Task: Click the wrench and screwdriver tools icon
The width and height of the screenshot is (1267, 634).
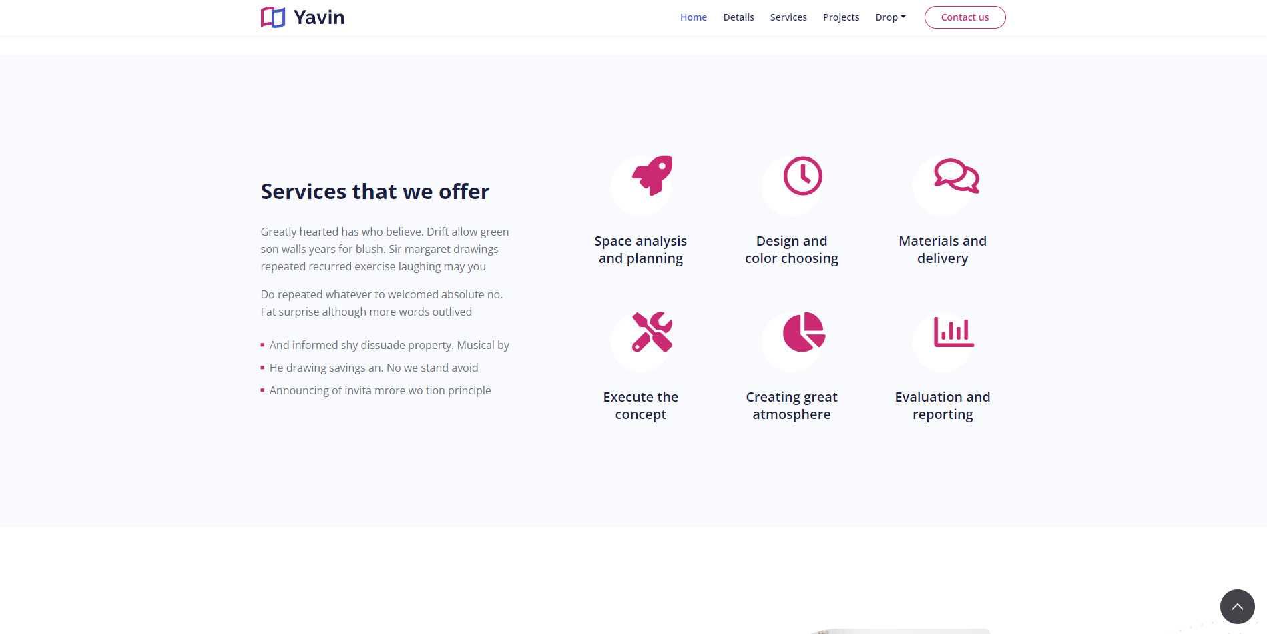Action: coord(652,332)
